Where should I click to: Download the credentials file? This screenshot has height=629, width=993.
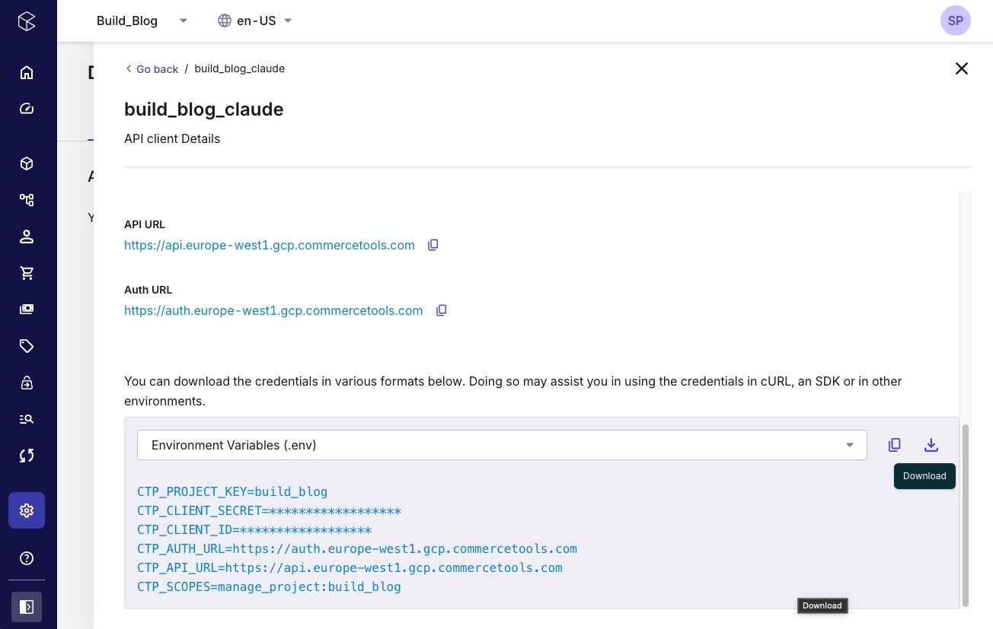click(x=931, y=445)
